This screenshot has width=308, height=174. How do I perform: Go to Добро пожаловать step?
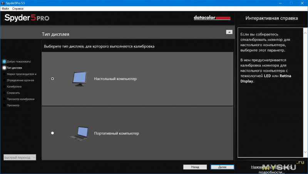pos(19,62)
